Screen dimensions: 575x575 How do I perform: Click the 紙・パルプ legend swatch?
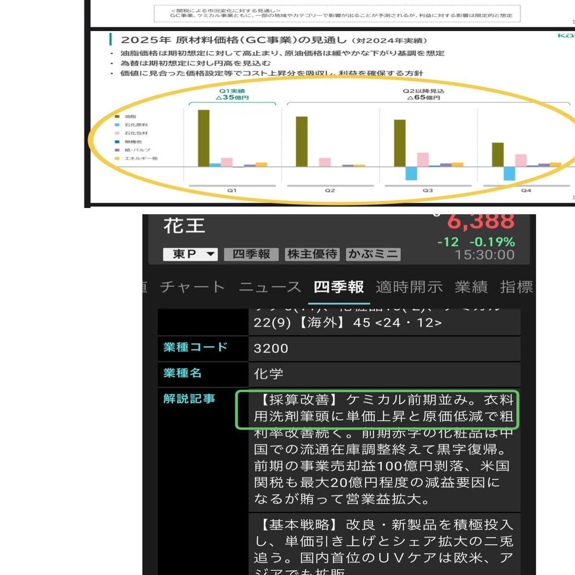point(117,150)
